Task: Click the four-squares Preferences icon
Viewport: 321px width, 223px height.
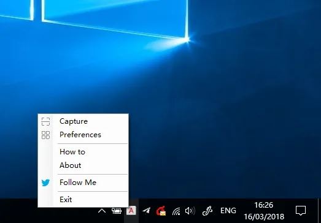Action: coord(45,135)
